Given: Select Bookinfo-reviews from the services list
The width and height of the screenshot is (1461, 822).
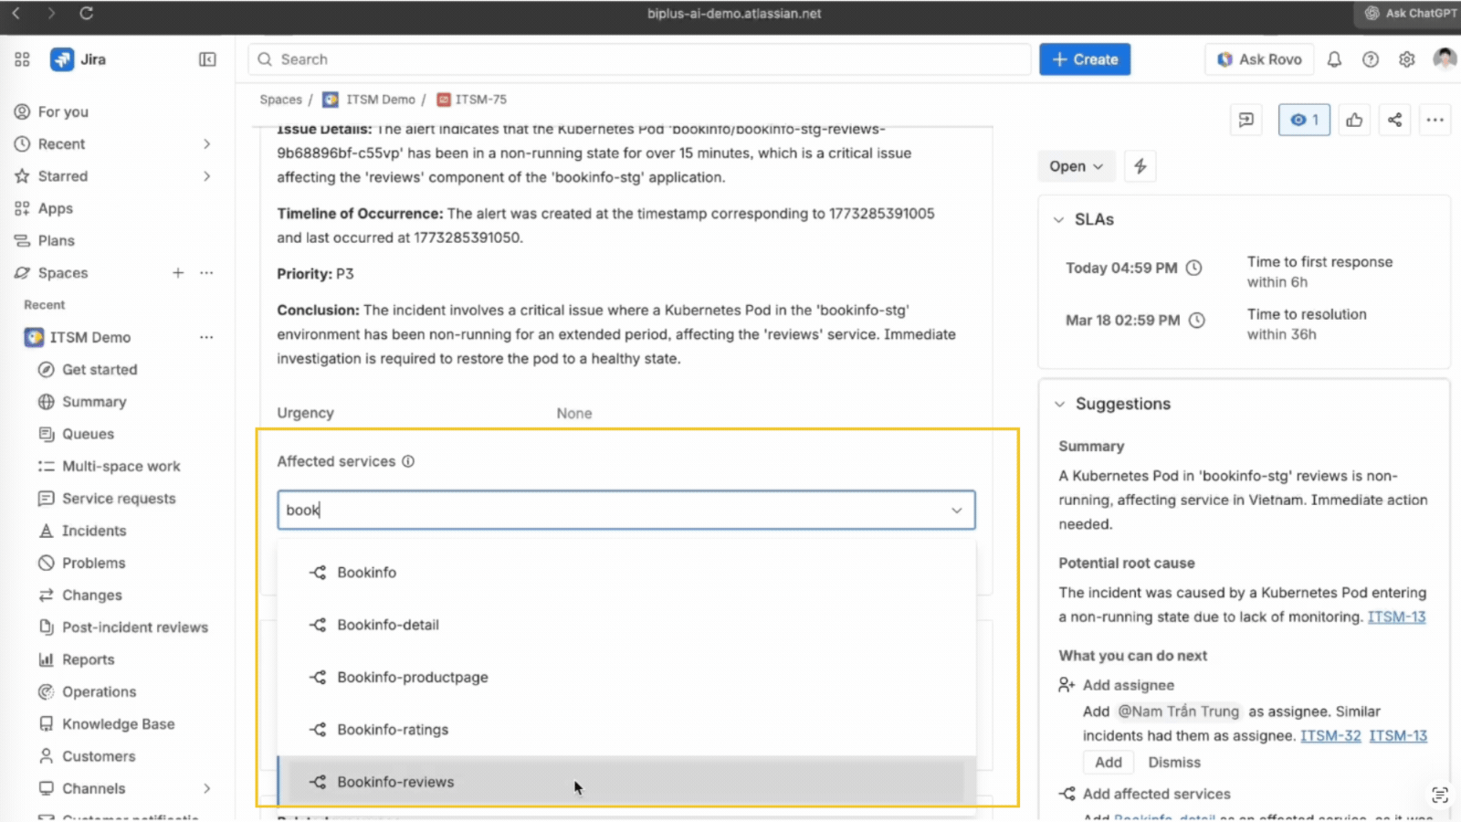Looking at the screenshot, I should pos(395,782).
